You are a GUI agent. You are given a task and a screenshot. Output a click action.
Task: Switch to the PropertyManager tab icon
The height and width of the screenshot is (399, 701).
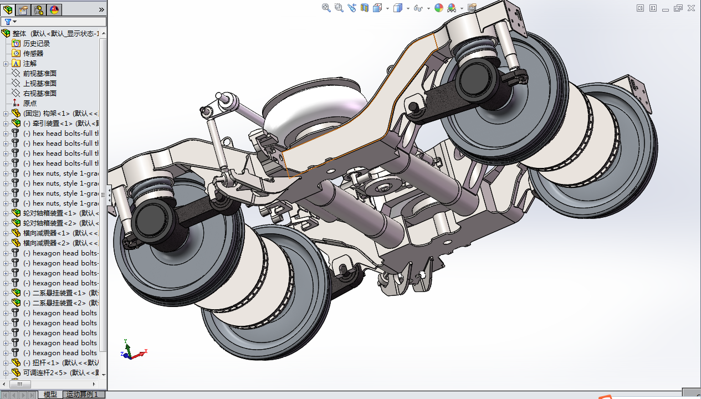(x=23, y=9)
